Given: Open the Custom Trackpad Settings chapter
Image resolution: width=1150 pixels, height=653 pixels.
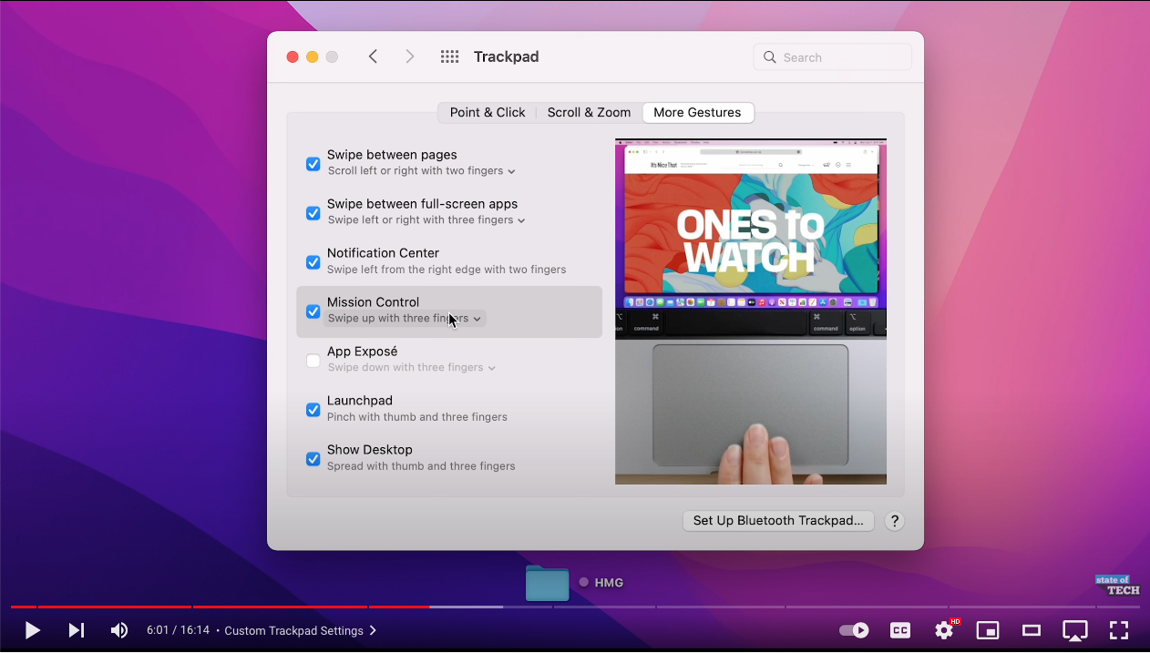Looking at the screenshot, I should point(301,630).
